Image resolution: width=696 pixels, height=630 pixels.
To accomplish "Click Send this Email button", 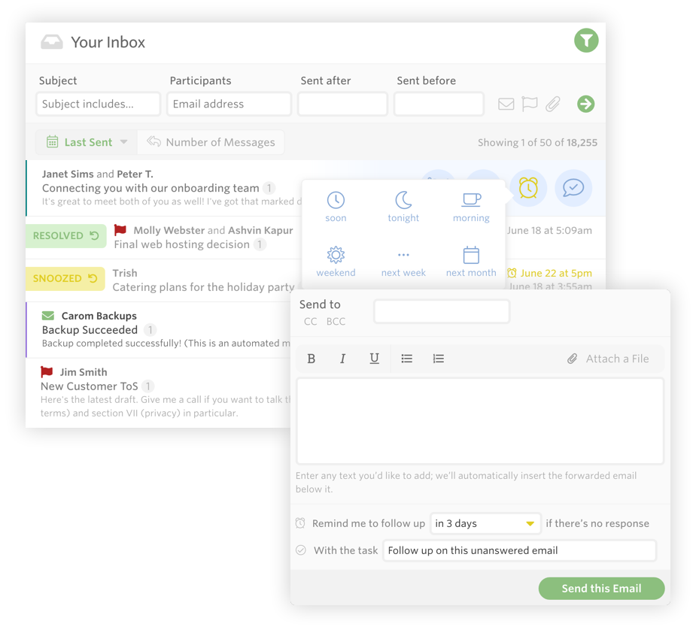I will tap(601, 589).
